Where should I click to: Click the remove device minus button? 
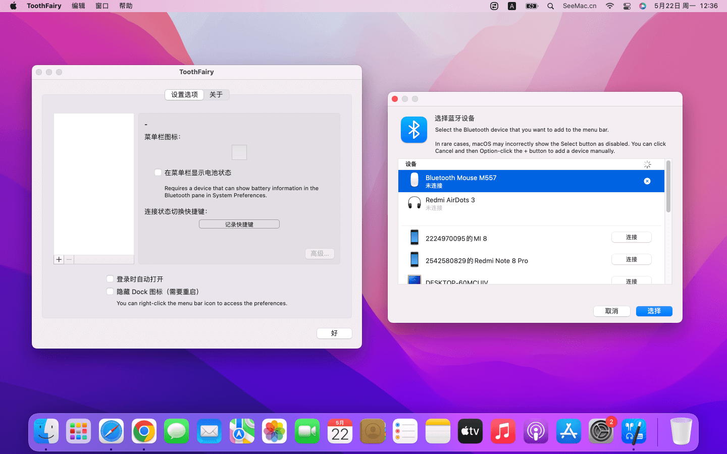tap(69, 259)
